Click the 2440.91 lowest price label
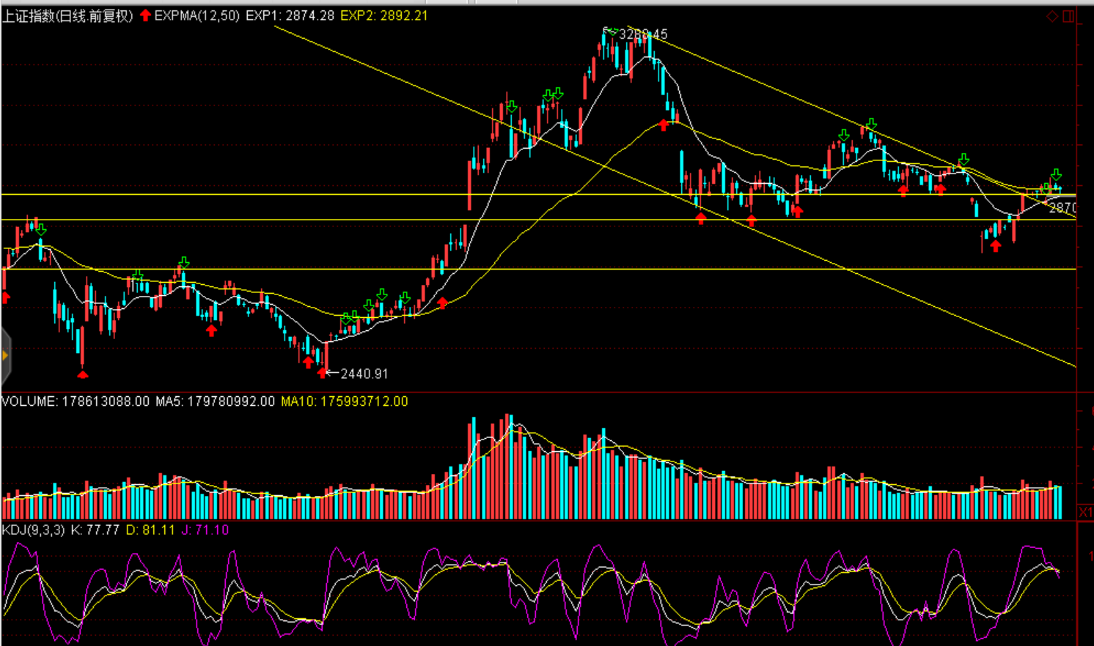1094x646 pixels. click(364, 374)
